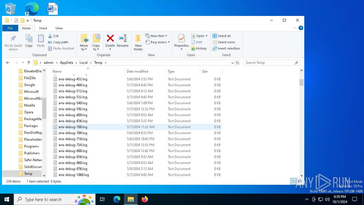Switch to the Home ribbon tab
This screenshot has height=205, width=364.
tap(26, 28)
